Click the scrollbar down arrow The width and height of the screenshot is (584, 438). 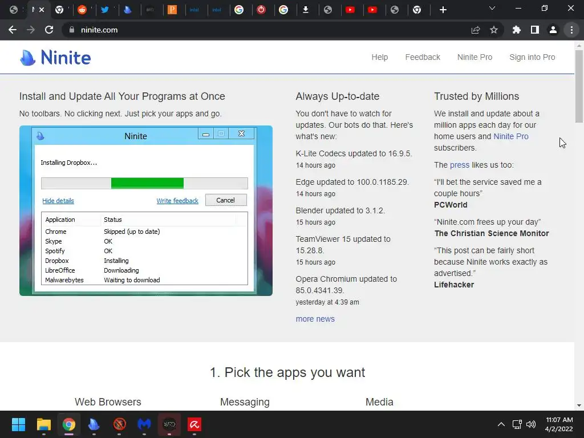pos(579,405)
